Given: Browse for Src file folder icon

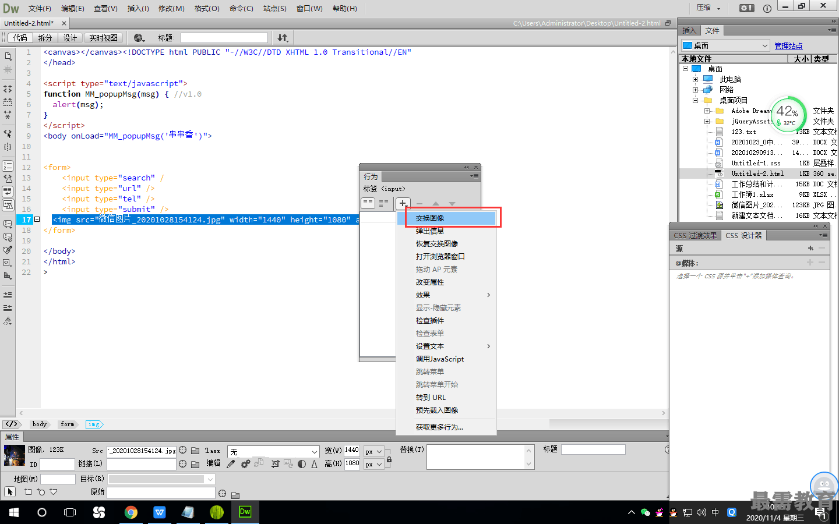Looking at the screenshot, I should tap(195, 450).
